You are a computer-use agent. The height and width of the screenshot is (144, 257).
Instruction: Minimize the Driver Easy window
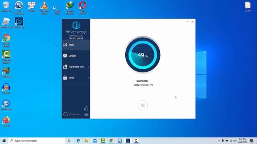point(188,22)
